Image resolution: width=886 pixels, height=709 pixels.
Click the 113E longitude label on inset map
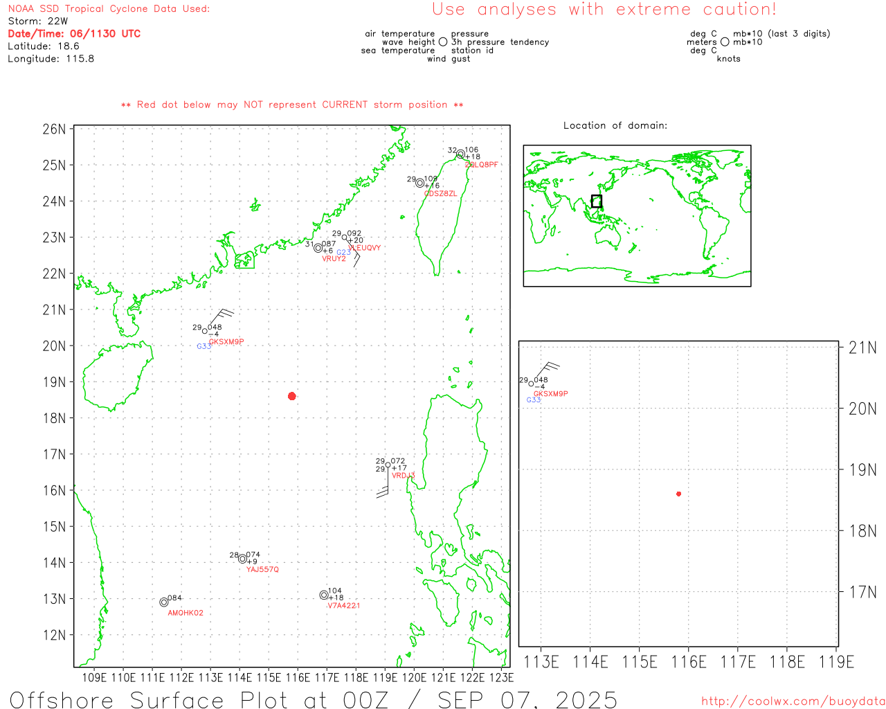pyautogui.click(x=541, y=662)
